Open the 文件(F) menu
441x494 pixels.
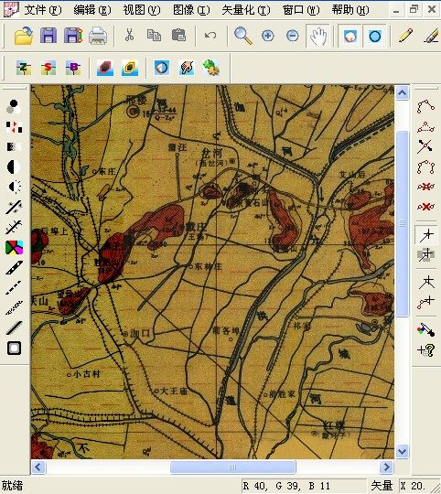point(42,10)
